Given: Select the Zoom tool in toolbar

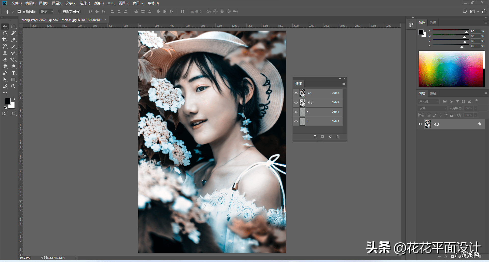Looking at the screenshot, I should (x=13, y=86).
